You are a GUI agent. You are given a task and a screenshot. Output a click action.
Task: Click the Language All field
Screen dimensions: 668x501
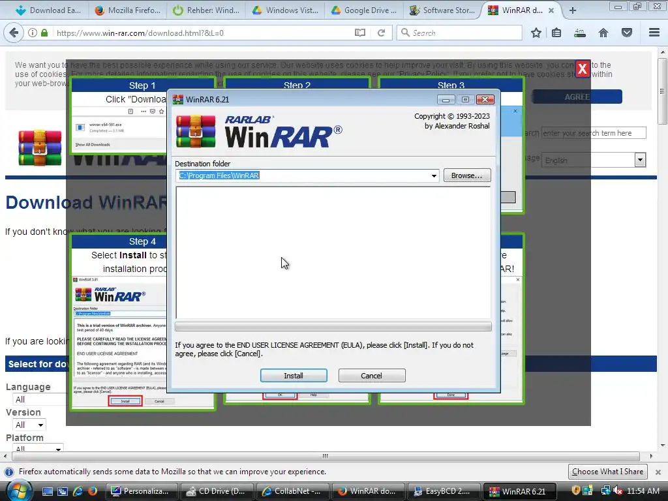tap(40, 399)
